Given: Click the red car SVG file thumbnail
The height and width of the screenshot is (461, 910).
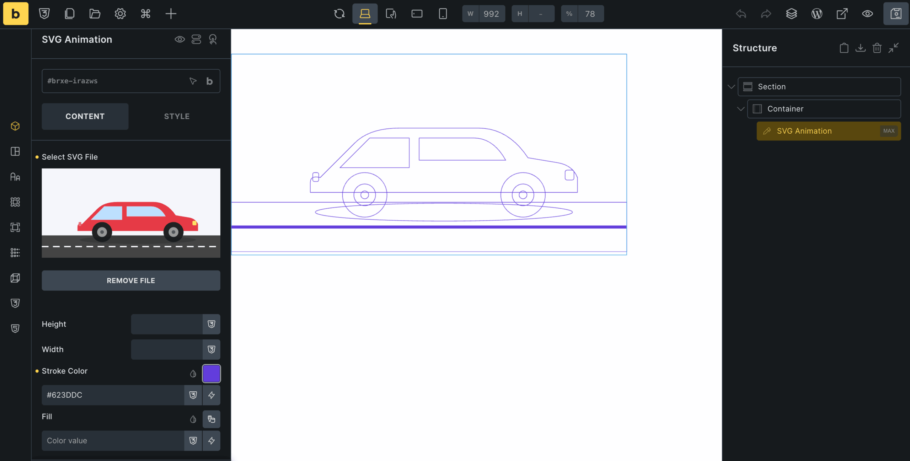Looking at the screenshot, I should click(x=131, y=213).
